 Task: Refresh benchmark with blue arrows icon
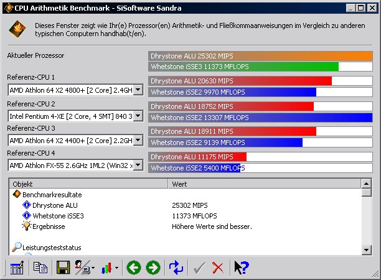[x=176, y=268]
